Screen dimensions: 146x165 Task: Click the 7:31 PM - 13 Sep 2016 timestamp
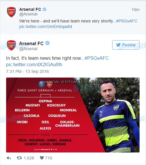(27, 71)
